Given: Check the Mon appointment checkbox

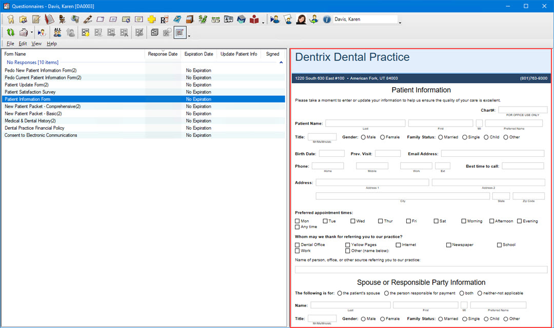Looking at the screenshot, I should point(298,221).
